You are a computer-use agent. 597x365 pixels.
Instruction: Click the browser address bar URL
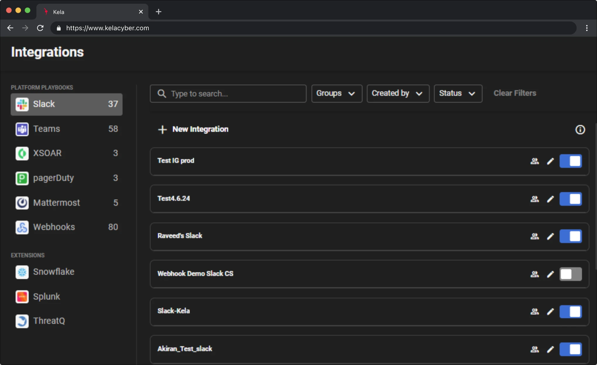(x=107, y=28)
